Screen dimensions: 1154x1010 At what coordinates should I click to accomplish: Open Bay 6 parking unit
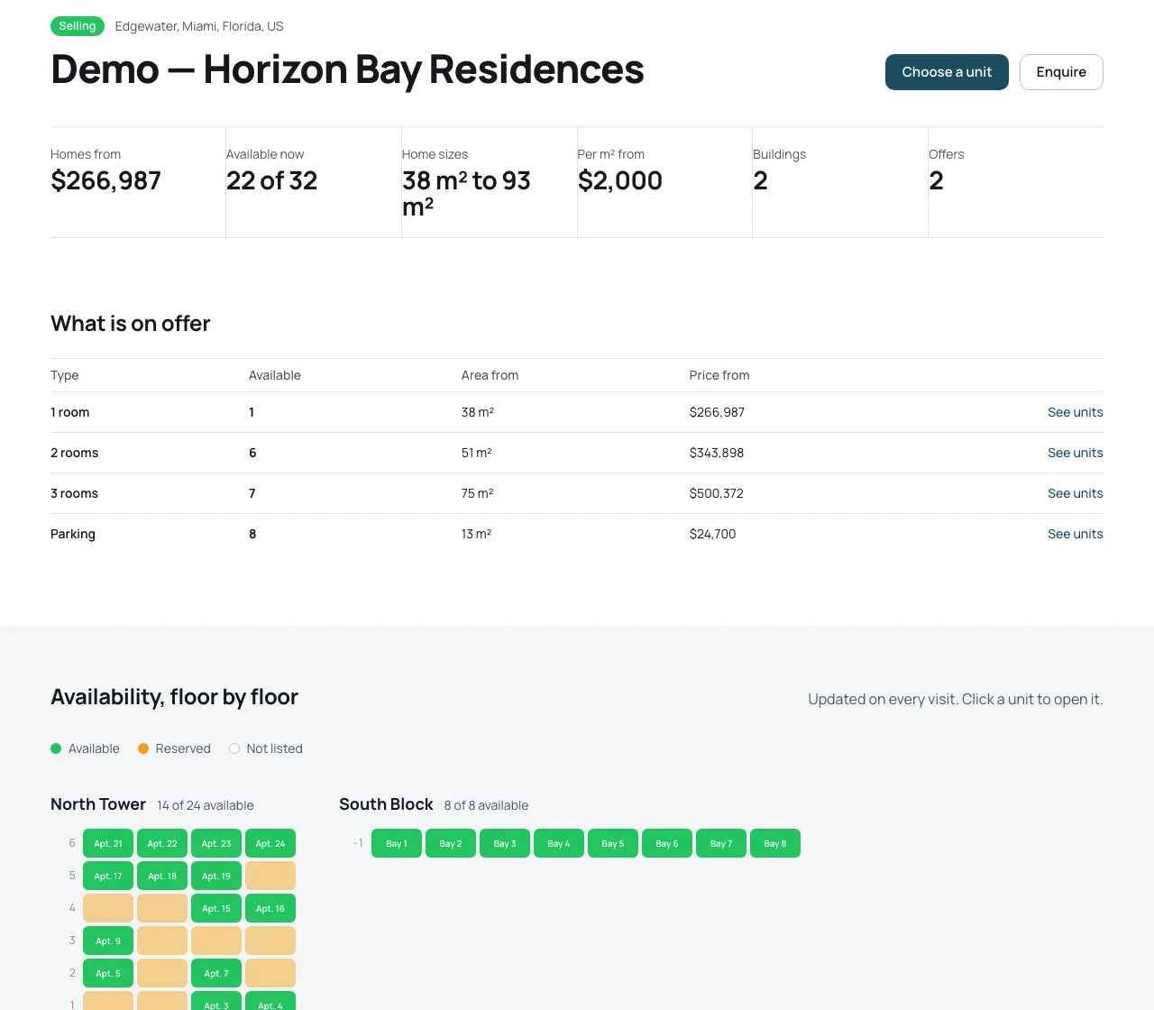[x=667, y=843]
